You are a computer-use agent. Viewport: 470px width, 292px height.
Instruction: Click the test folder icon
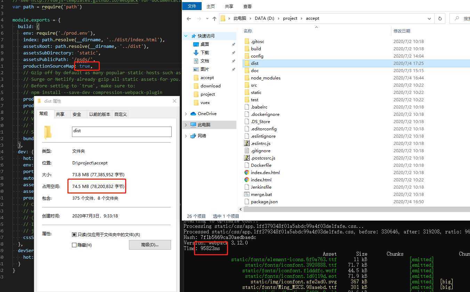coord(247,100)
